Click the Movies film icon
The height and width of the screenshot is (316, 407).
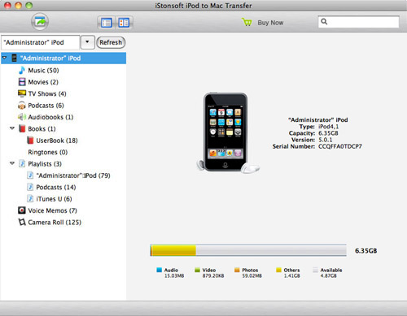click(x=22, y=82)
